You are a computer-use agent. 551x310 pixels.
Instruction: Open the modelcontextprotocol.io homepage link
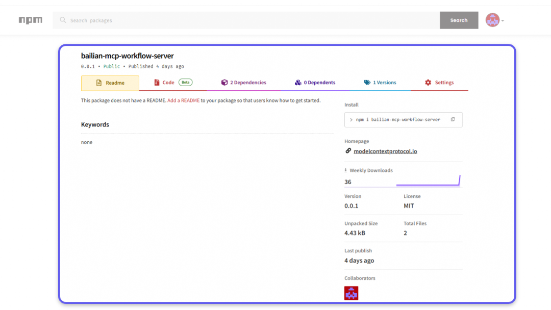pyautogui.click(x=385, y=151)
